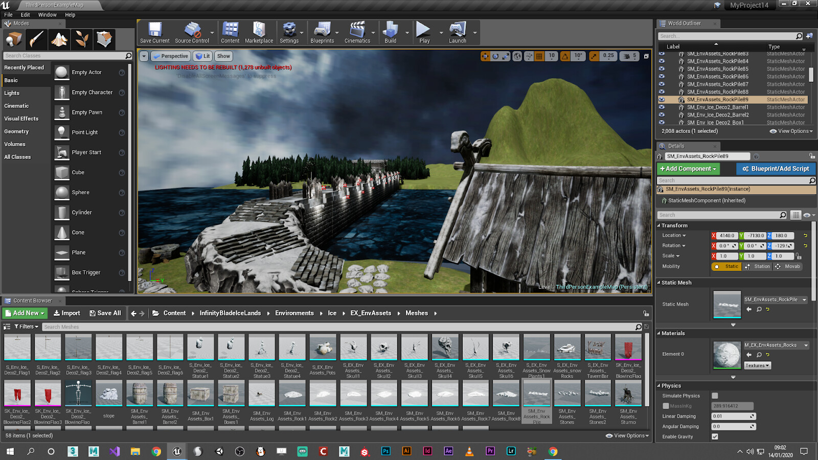Click the Add Component button
This screenshot has height=460, width=818.
point(688,169)
